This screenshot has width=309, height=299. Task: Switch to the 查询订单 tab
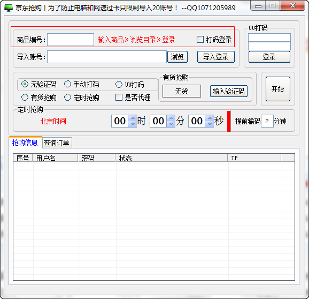pyautogui.click(x=57, y=143)
